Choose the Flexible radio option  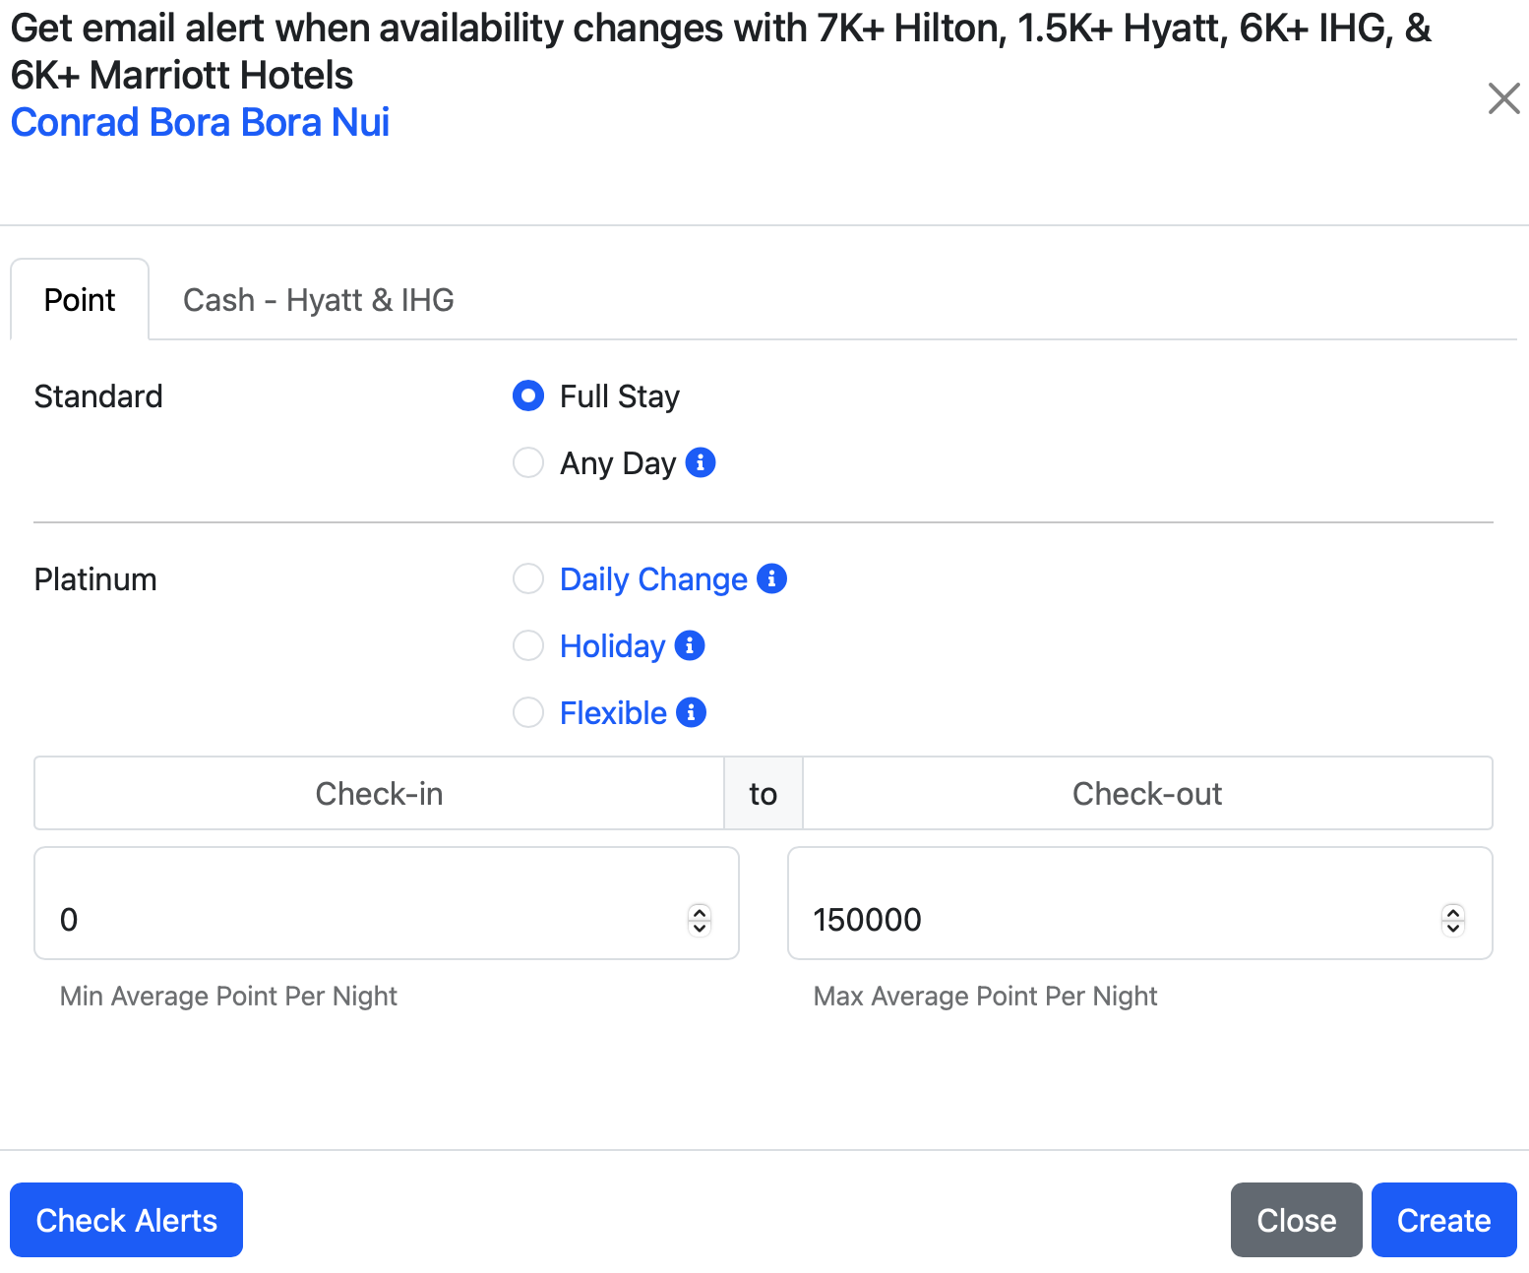(528, 712)
